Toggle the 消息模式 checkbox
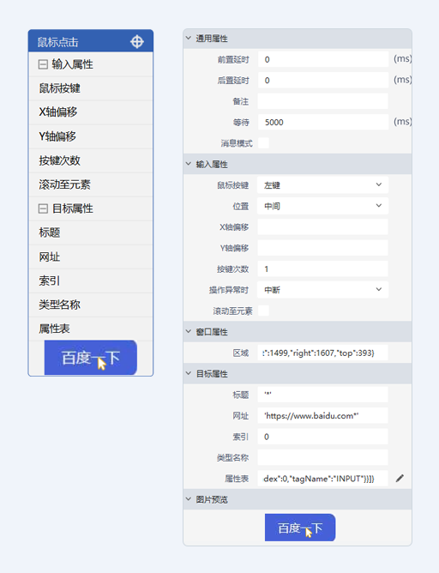This screenshot has width=439, height=573. [264, 143]
